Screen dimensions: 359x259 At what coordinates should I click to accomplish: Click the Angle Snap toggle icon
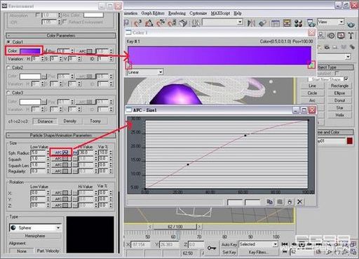(149, 23)
